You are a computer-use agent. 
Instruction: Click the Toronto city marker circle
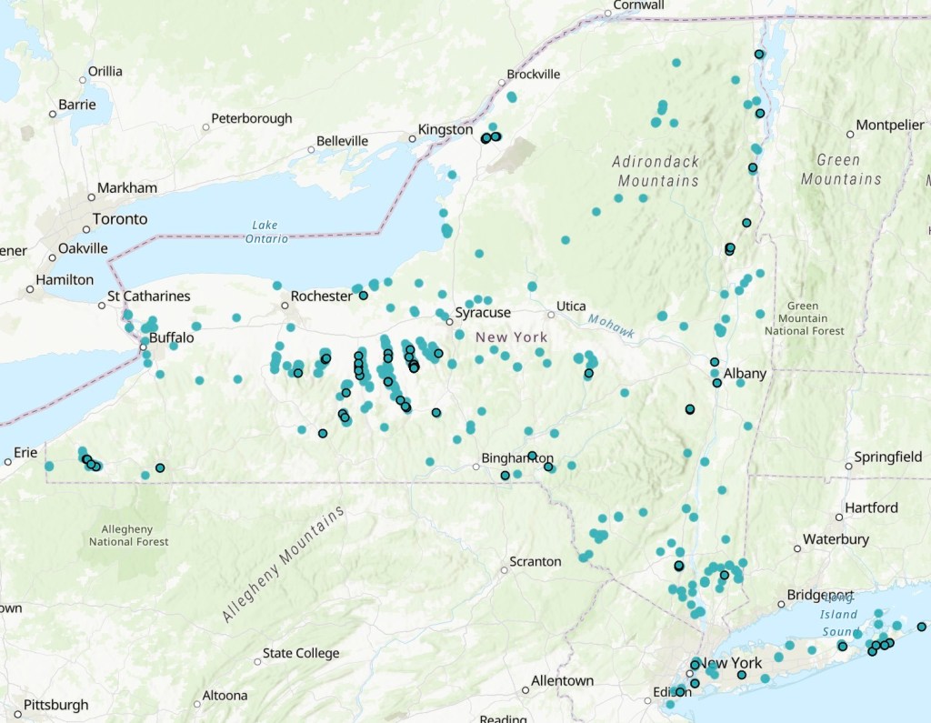pyautogui.click(x=85, y=228)
